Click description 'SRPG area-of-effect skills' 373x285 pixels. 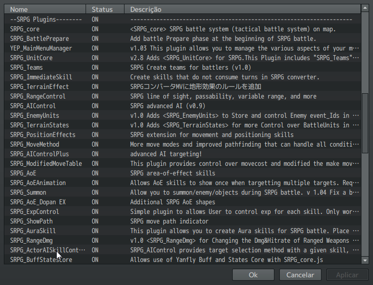pos(173,173)
